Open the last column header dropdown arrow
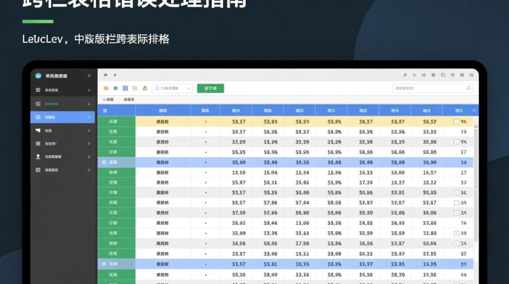The width and height of the screenshot is (509, 284). [473, 110]
